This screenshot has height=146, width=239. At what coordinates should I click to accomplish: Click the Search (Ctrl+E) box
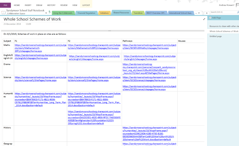coord(223,12)
